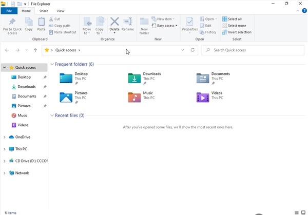Open the Recent locations dropdown arrow
The height and width of the screenshot is (215, 308).
tap(27, 50)
